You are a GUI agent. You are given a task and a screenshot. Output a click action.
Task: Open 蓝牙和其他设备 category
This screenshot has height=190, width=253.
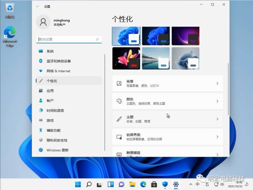tap(69, 61)
